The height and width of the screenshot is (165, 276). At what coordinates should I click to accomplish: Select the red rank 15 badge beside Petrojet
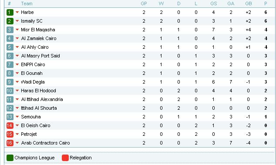coord(10,135)
